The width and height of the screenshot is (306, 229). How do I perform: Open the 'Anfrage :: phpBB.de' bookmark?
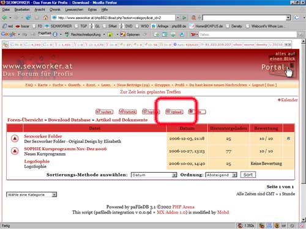point(169,26)
